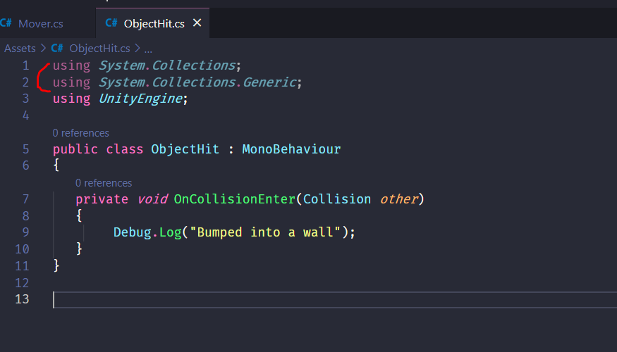Click the C# file icon in breadcrumb
The height and width of the screenshot is (352, 617).
[x=57, y=49]
